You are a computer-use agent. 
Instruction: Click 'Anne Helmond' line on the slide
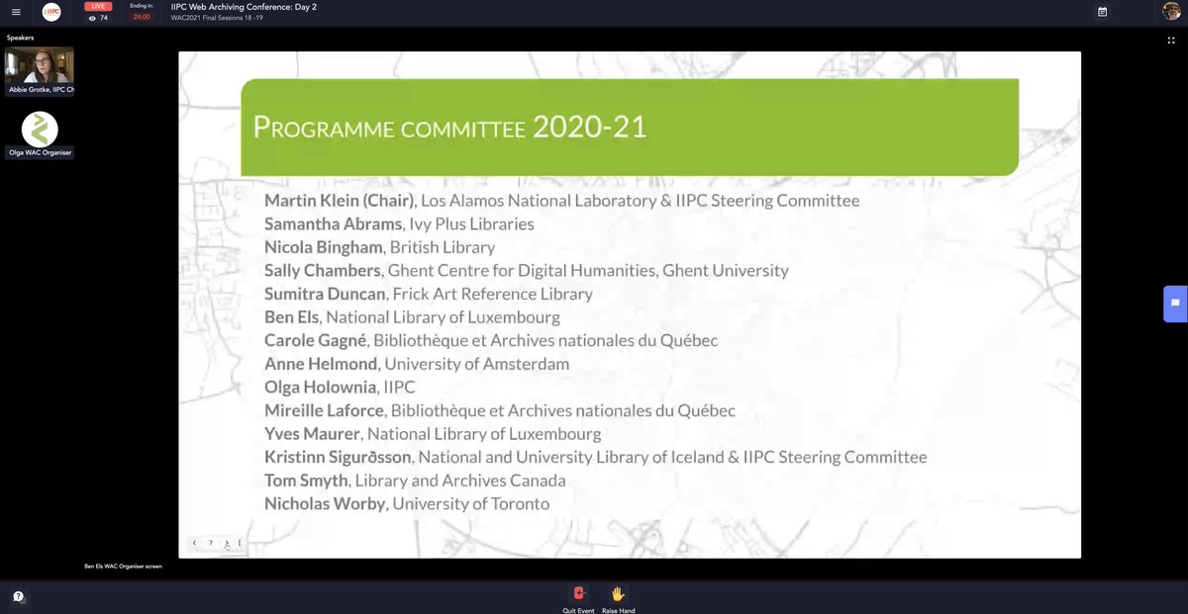pos(417,364)
